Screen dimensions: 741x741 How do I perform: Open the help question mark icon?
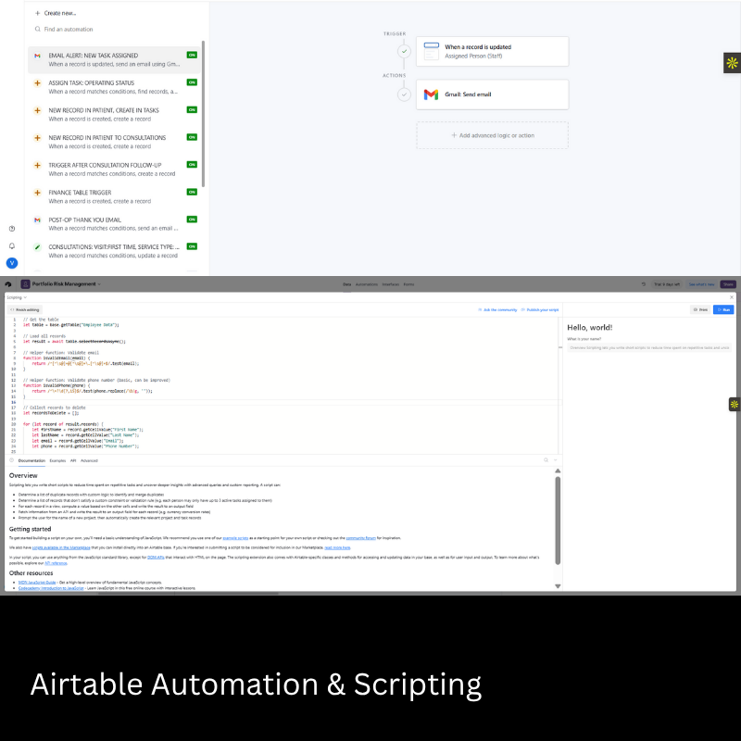click(x=12, y=229)
